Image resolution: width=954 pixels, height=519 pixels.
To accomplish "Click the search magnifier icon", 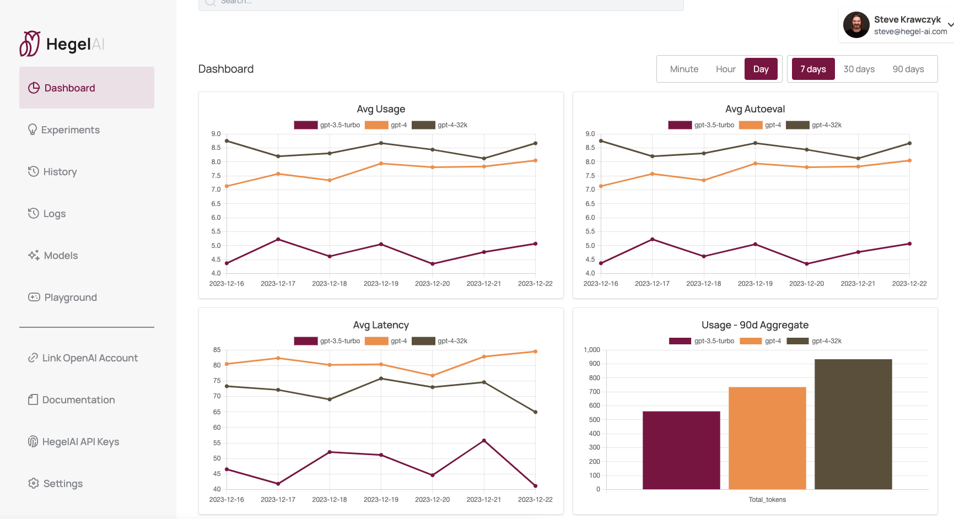I will click(x=210, y=2).
